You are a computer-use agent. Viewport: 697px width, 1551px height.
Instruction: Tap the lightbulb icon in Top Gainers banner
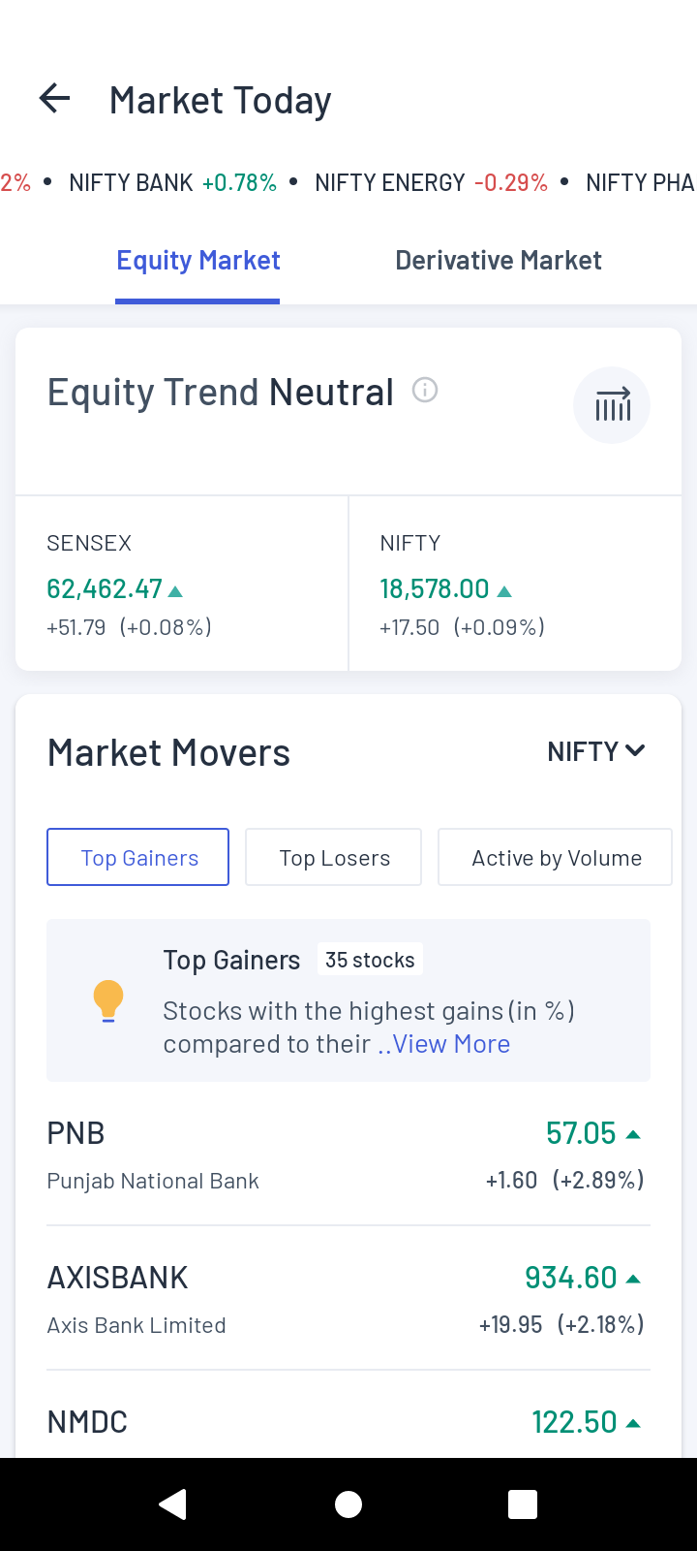pyautogui.click(x=108, y=1000)
